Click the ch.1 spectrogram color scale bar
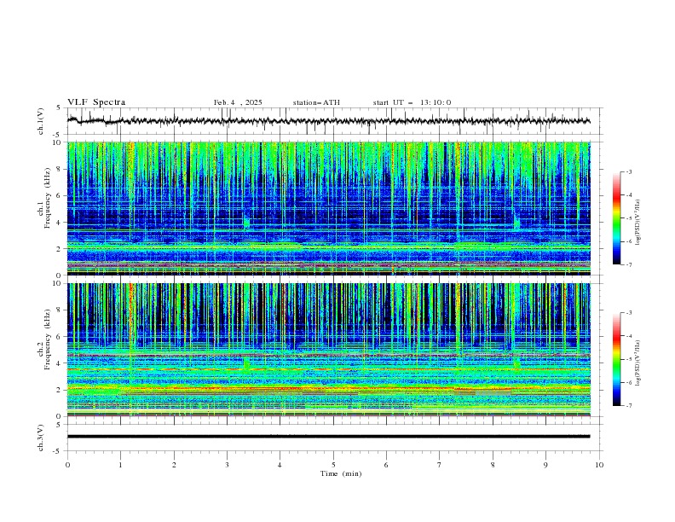675x522 pixels. (x=616, y=218)
